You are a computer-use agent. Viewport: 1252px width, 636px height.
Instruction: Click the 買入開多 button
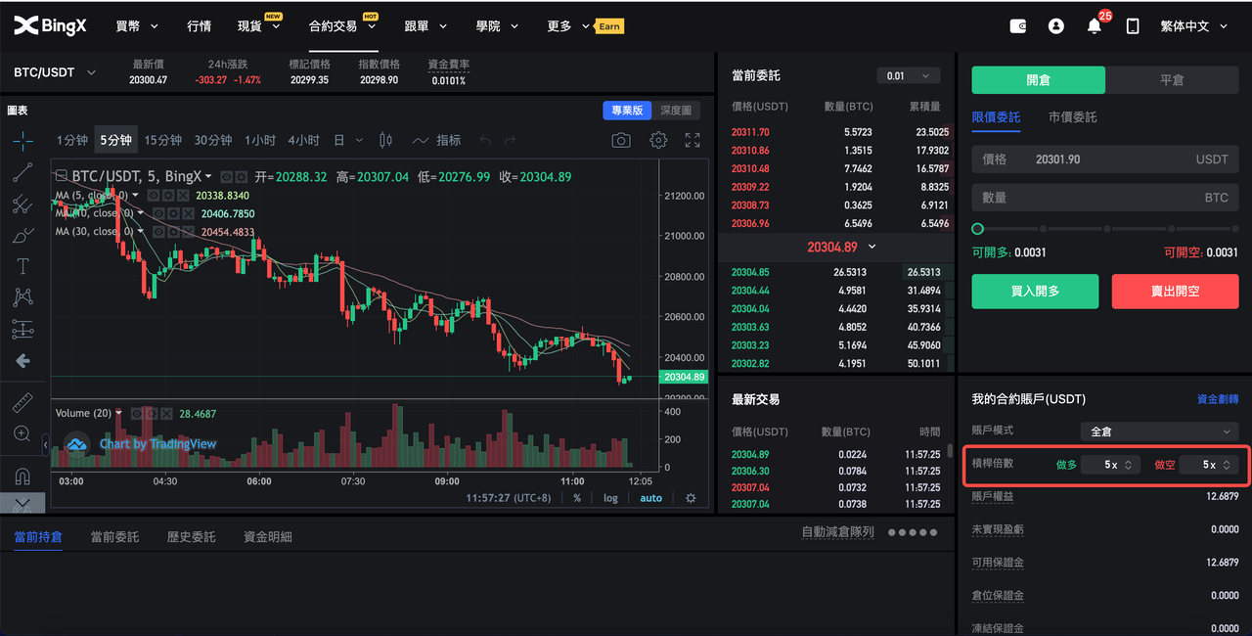point(1035,292)
